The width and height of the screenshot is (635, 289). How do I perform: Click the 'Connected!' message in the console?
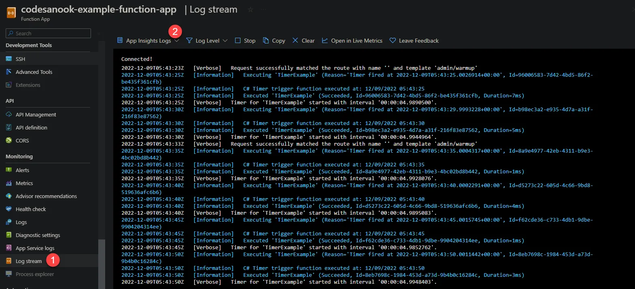point(137,59)
